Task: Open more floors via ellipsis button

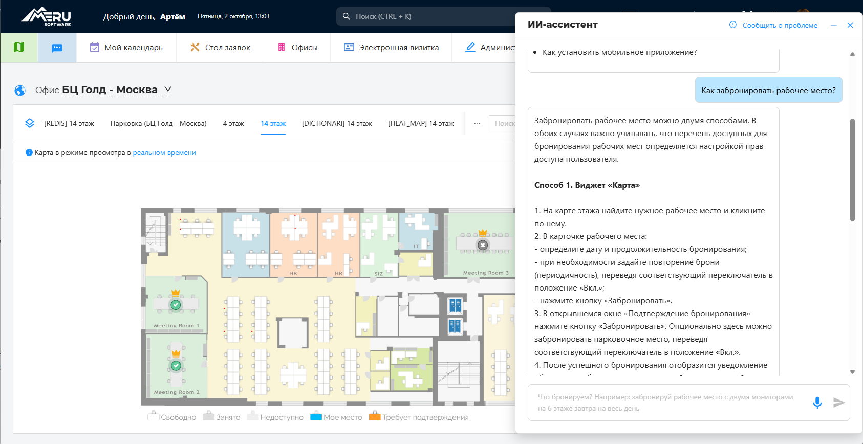Action: tap(477, 123)
